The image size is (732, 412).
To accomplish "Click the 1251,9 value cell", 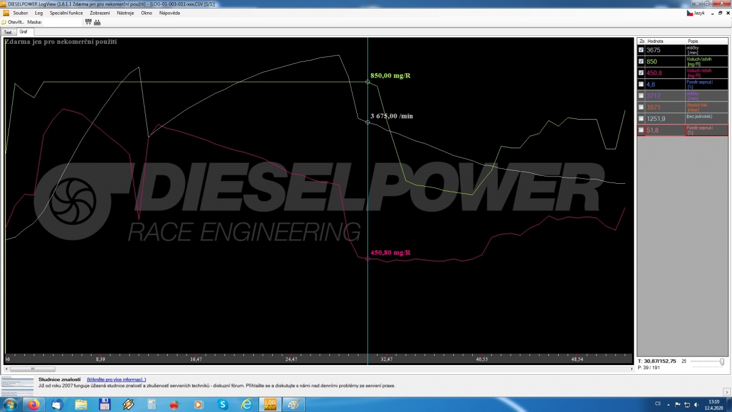I will click(665, 118).
